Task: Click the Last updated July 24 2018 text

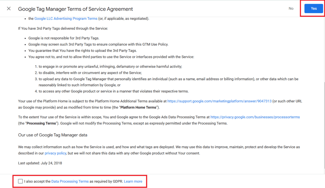Action: 40,163
